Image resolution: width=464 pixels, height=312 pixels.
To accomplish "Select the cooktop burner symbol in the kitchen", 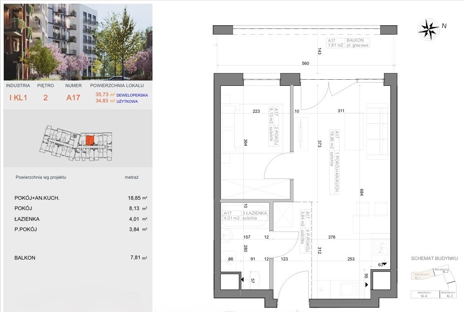I will pos(380,248).
